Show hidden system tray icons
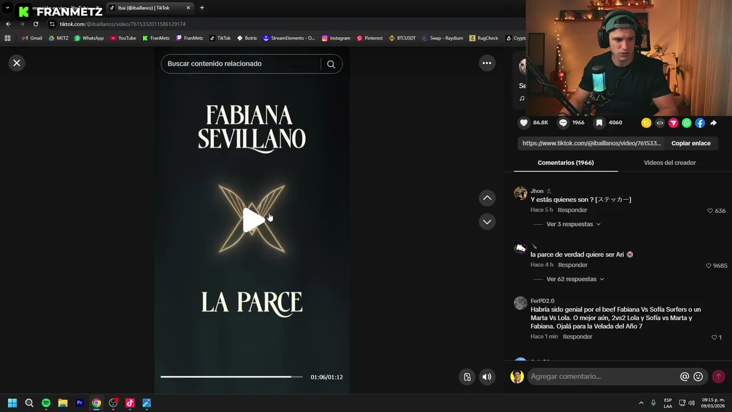732x412 pixels. (x=641, y=403)
